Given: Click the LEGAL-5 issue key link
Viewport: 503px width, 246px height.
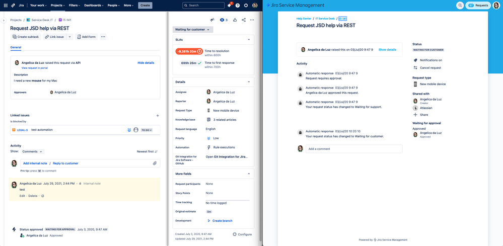Looking at the screenshot, I should pyautogui.click(x=23, y=130).
